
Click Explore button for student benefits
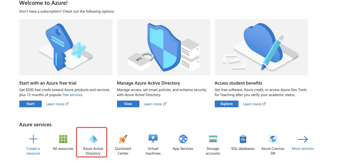(226, 104)
